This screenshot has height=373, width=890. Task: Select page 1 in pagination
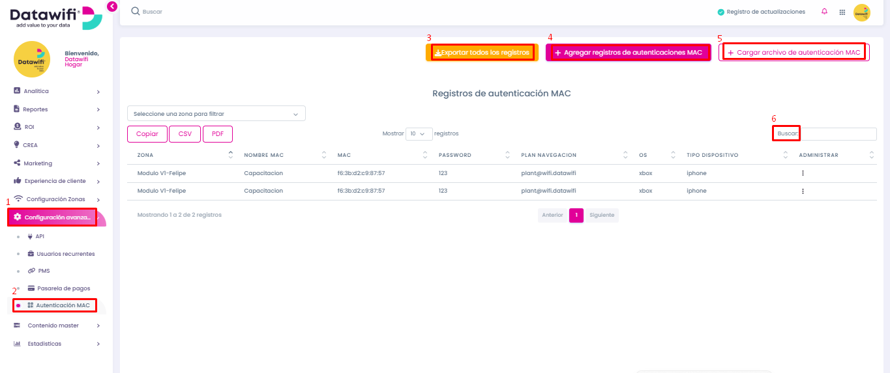(576, 215)
